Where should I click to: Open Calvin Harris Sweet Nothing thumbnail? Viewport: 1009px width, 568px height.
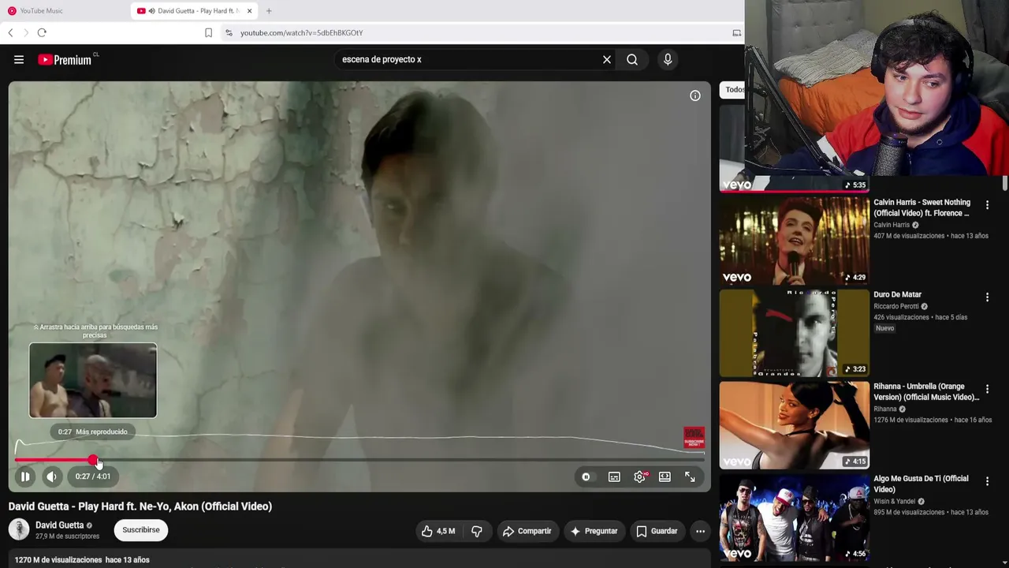coord(795,241)
